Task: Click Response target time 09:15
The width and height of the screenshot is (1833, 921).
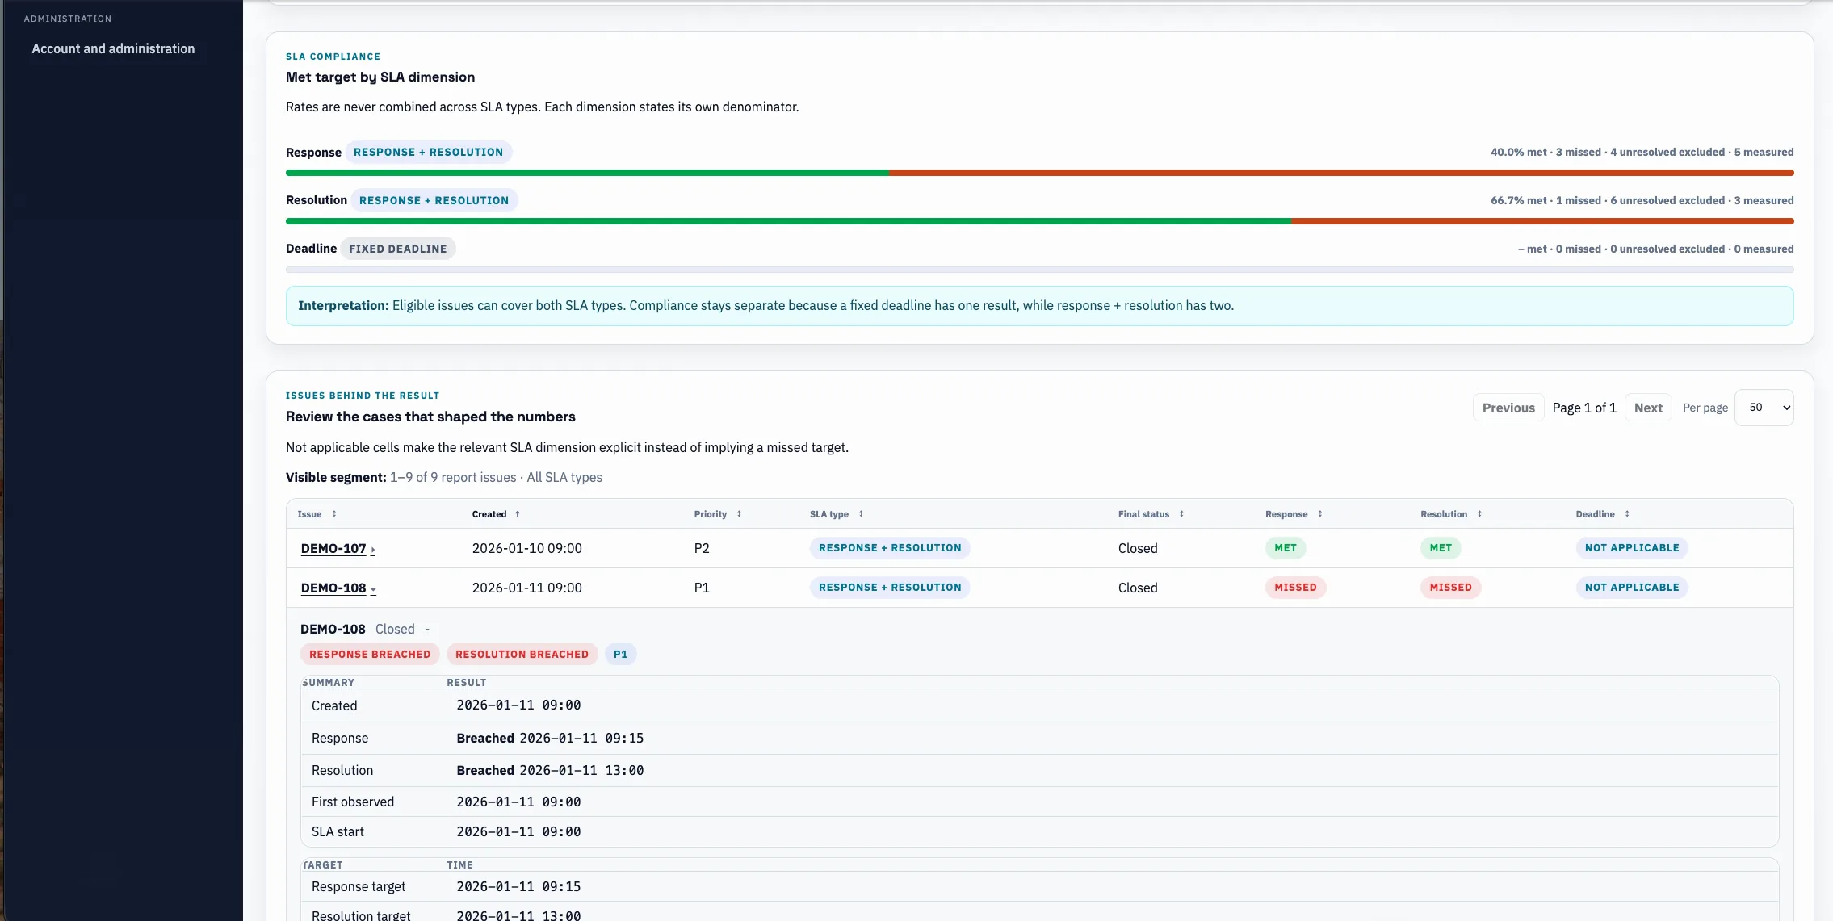Action: [518, 887]
